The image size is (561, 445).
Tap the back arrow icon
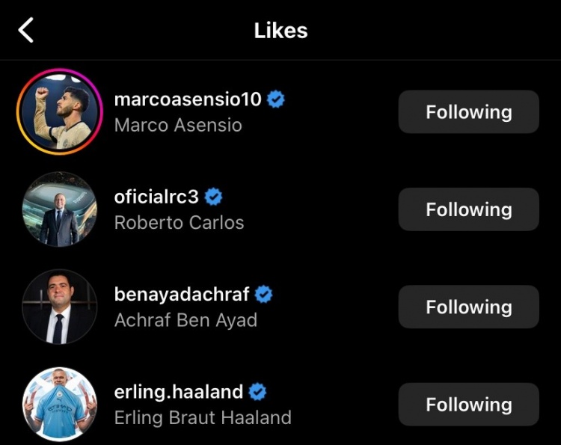tap(26, 31)
